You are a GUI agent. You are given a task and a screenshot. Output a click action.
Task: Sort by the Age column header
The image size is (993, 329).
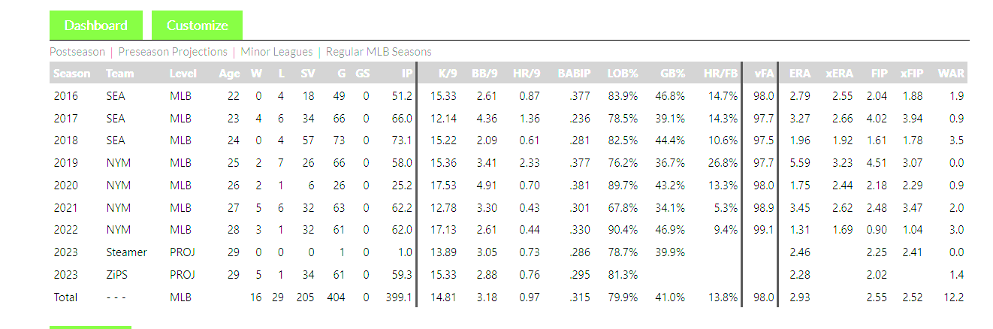click(x=229, y=74)
